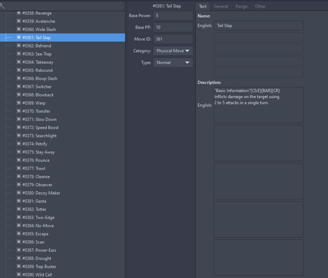Open the Range tab
The image size is (328, 278).
pos(241,6)
